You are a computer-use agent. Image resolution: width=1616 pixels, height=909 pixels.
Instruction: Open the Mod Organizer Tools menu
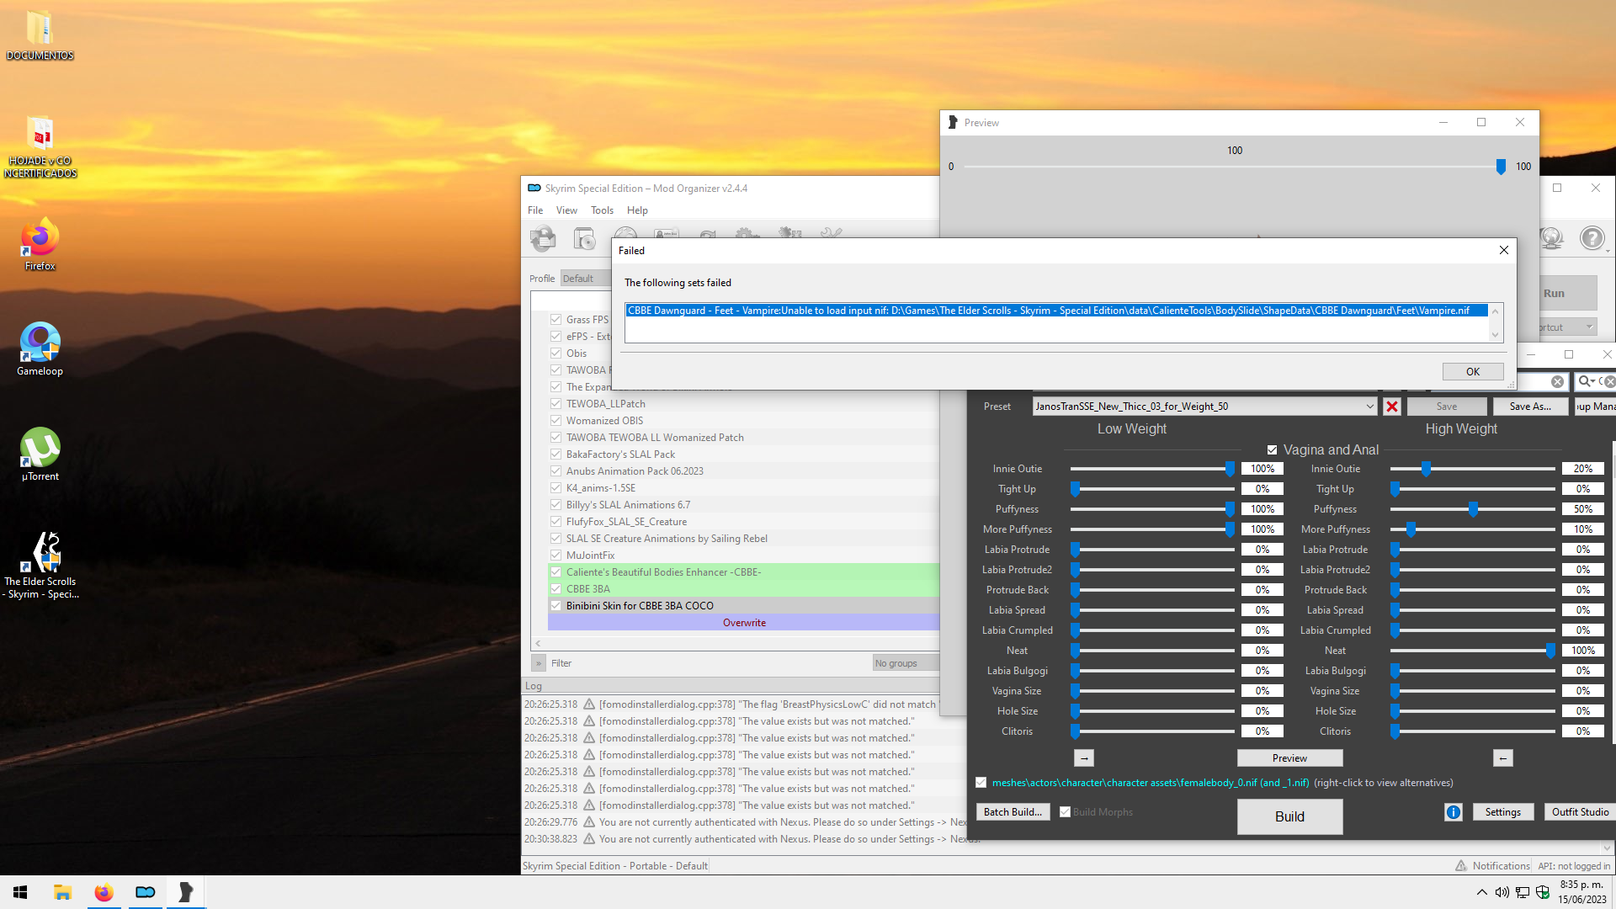602,210
